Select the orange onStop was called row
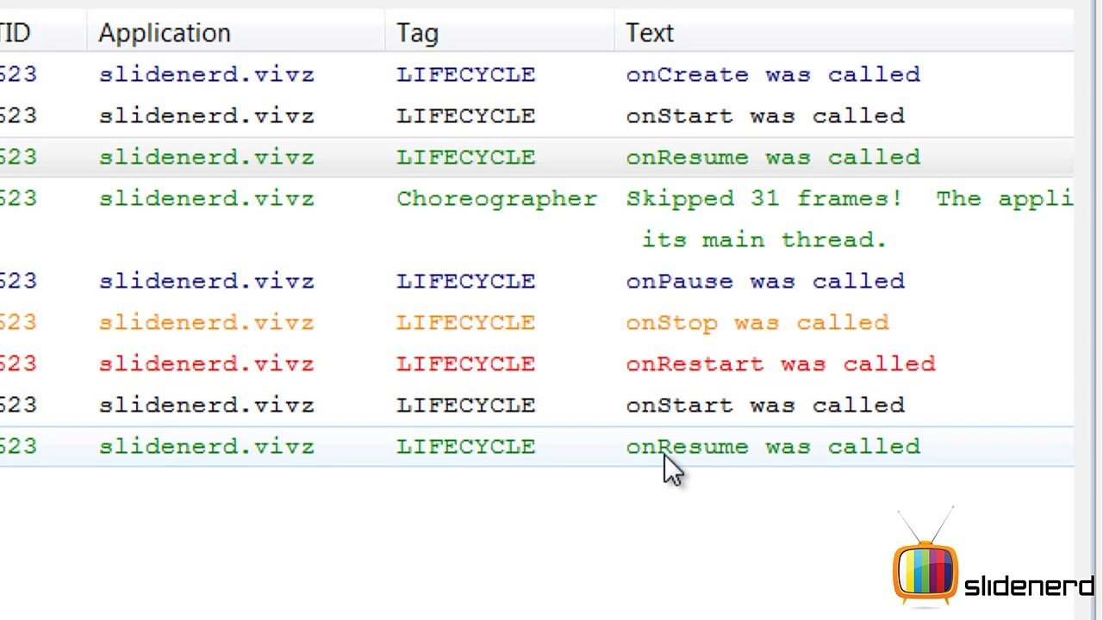The width and height of the screenshot is (1103, 620). (x=537, y=322)
